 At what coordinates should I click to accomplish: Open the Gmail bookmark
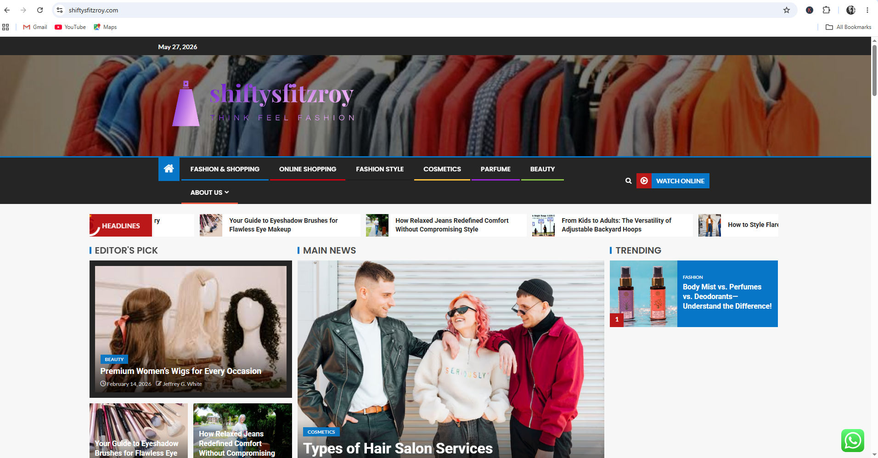(35, 27)
